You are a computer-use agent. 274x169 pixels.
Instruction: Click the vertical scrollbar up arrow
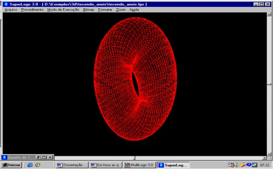[x=269, y=14]
